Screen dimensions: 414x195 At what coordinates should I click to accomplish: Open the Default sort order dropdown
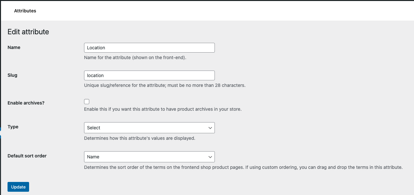pos(149,157)
